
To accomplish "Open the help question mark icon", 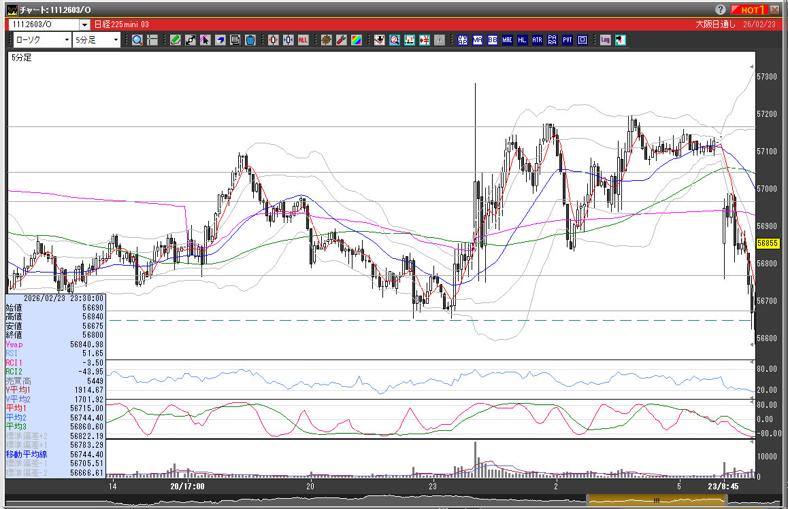I will (x=721, y=10).
